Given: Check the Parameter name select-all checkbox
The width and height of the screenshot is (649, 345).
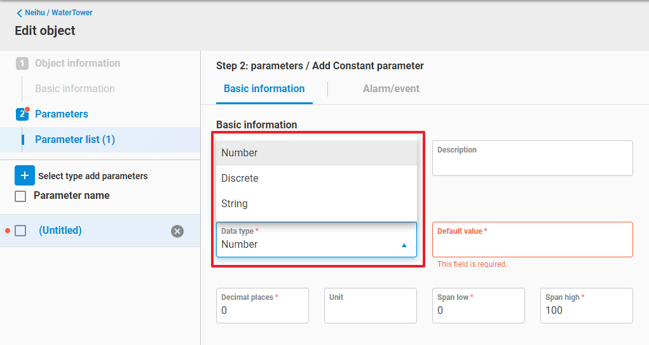Looking at the screenshot, I should point(20,196).
